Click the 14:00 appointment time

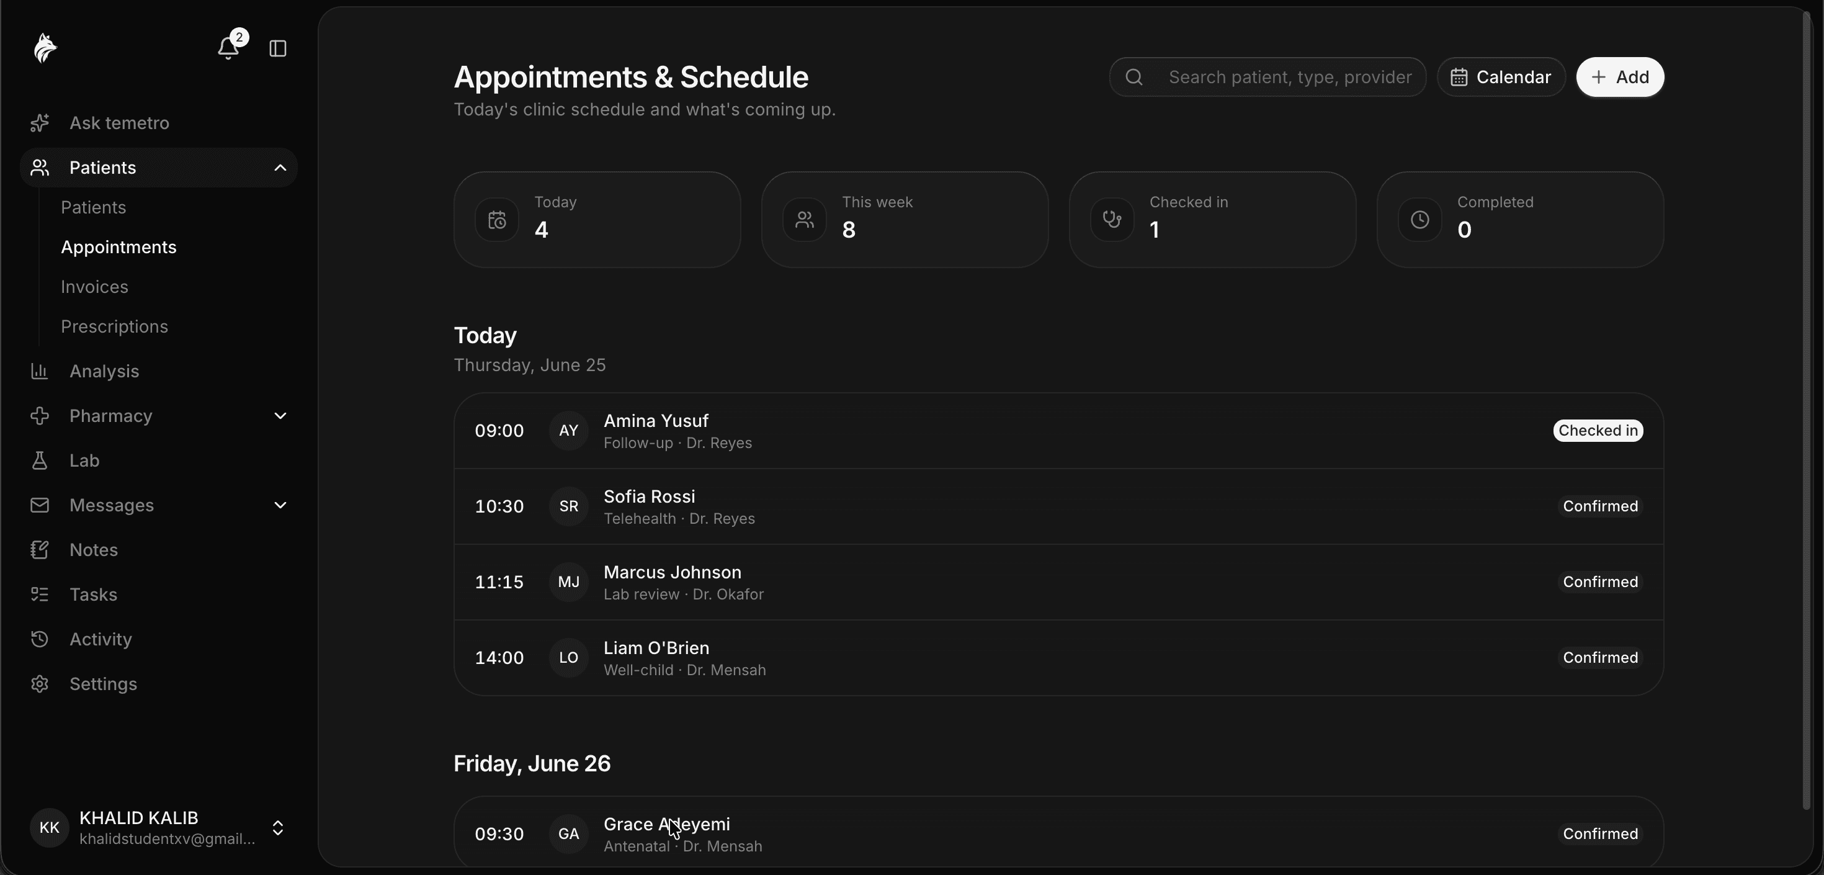coord(499,657)
